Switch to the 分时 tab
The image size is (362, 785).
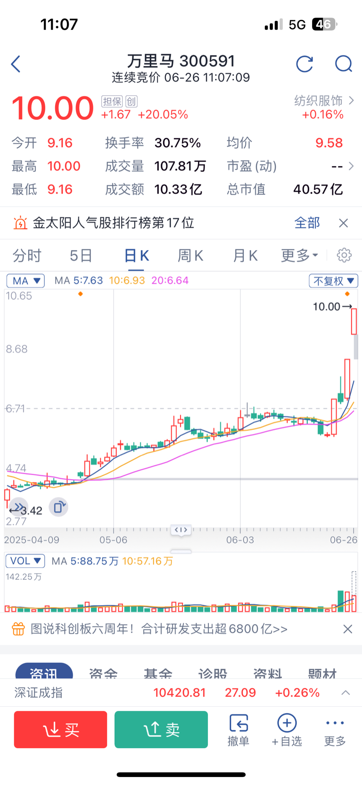pos(27,255)
